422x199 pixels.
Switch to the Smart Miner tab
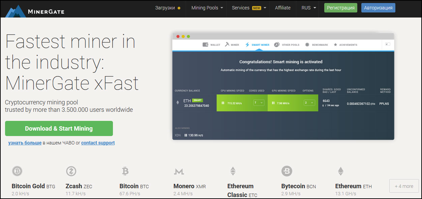[x=257, y=45]
